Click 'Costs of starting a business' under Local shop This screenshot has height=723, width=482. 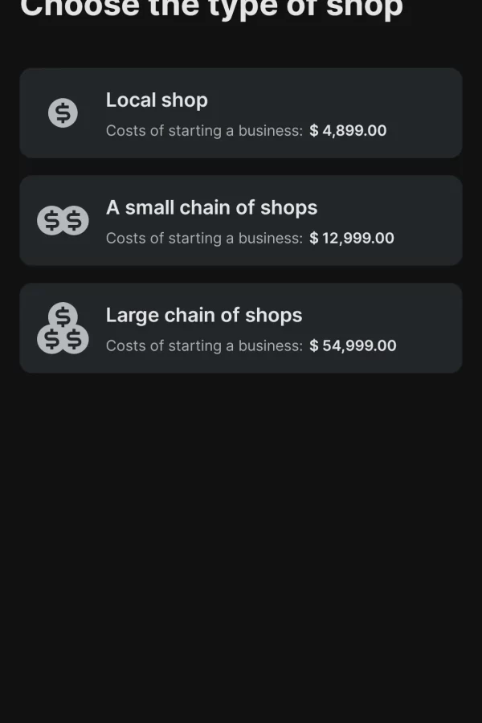[204, 130]
